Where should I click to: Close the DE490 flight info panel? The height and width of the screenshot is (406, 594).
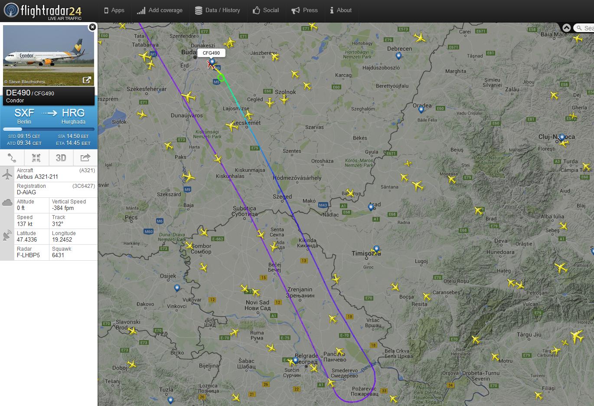pos(92,27)
